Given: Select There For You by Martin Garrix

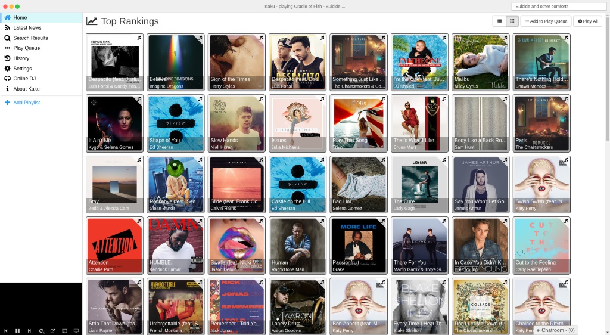Looking at the screenshot, I should (x=420, y=246).
